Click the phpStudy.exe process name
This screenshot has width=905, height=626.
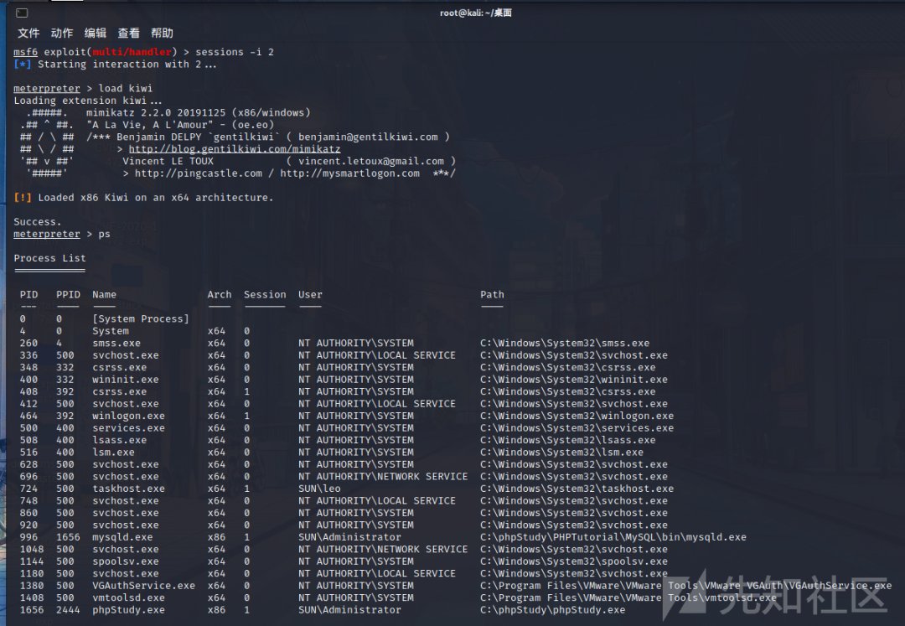(129, 609)
